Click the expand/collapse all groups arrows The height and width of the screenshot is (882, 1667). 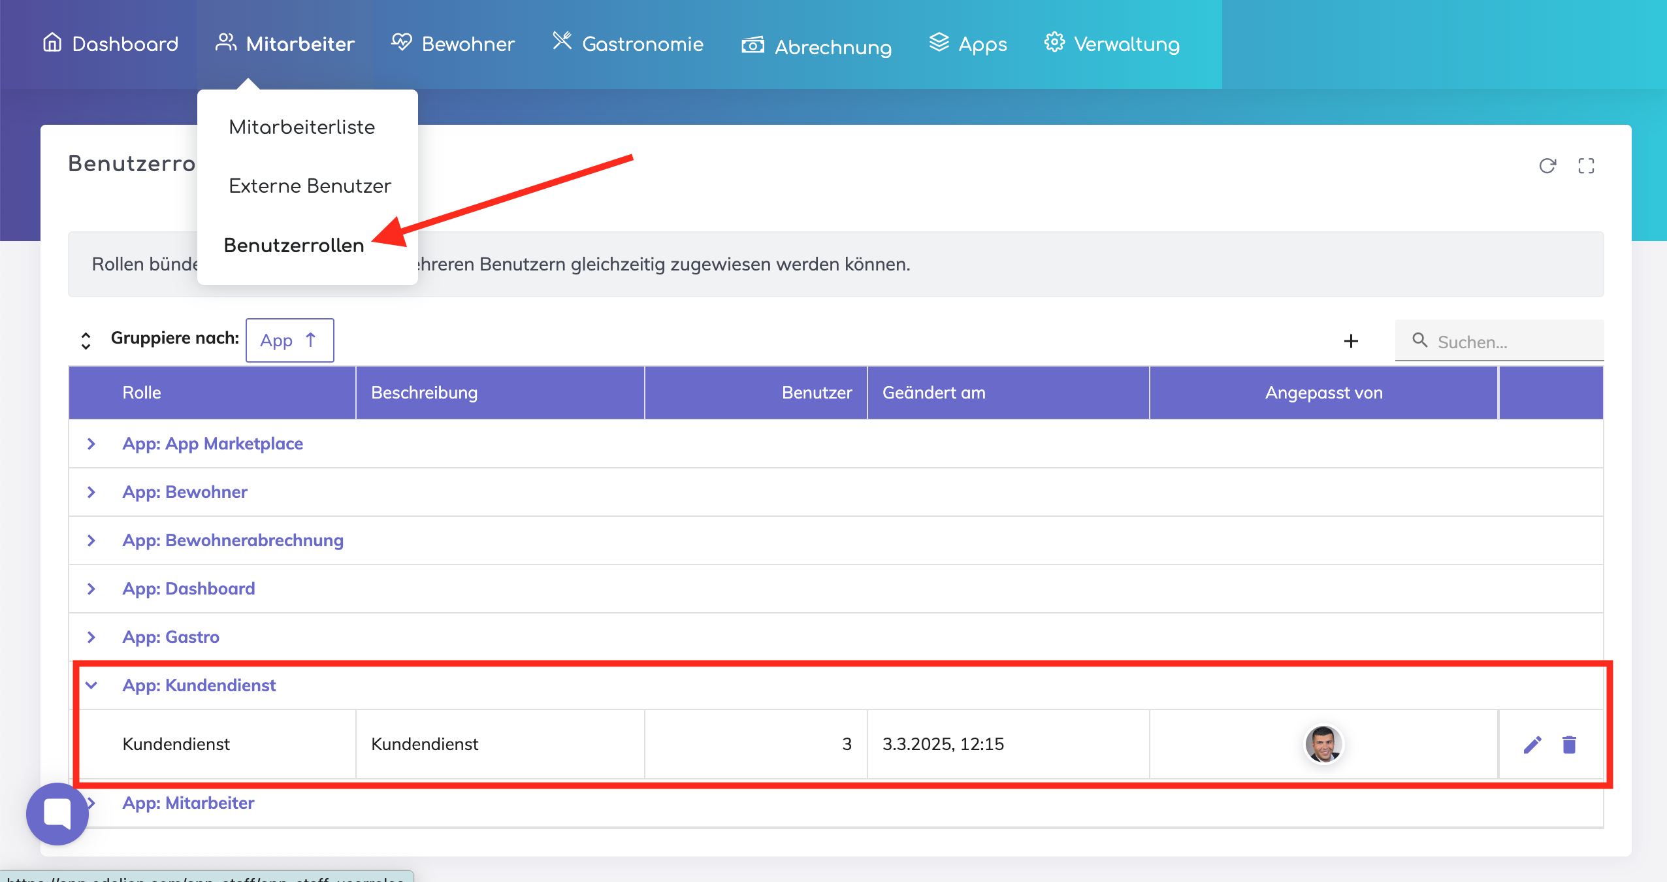click(x=86, y=340)
